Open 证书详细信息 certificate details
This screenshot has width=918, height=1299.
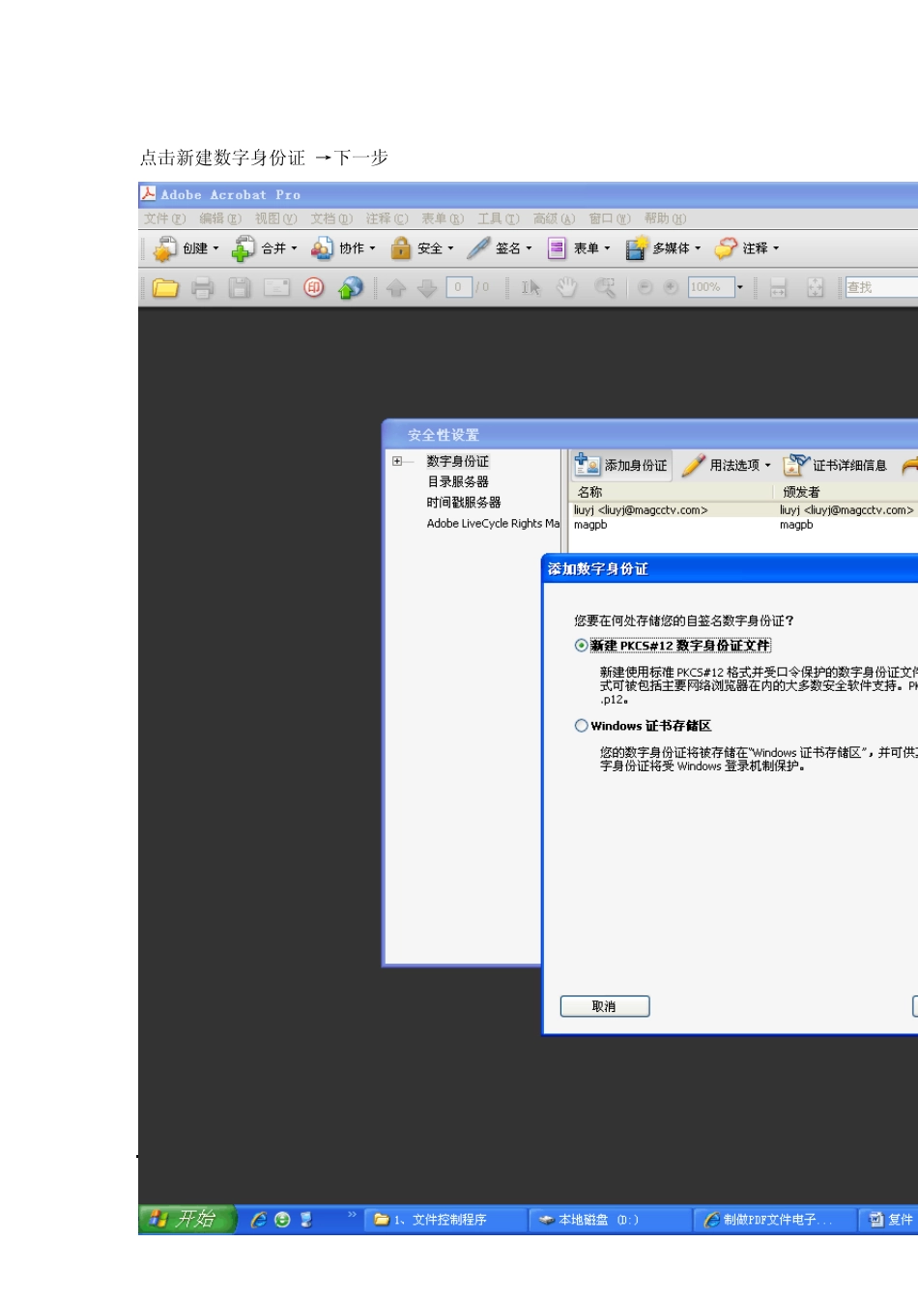point(836,466)
